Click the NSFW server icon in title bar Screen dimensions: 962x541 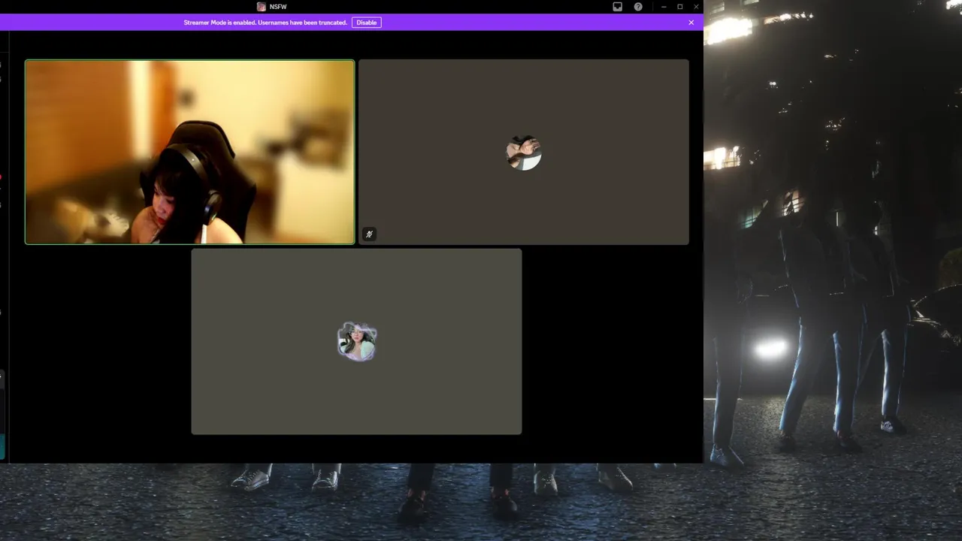[x=262, y=7]
